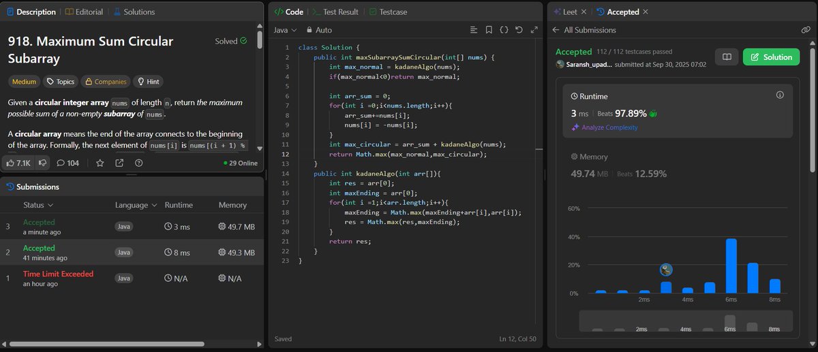The image size is (818, 352).
Task: Click the submission result panel scrollbar
Action: pyautogui.click(x=812, y=109)
